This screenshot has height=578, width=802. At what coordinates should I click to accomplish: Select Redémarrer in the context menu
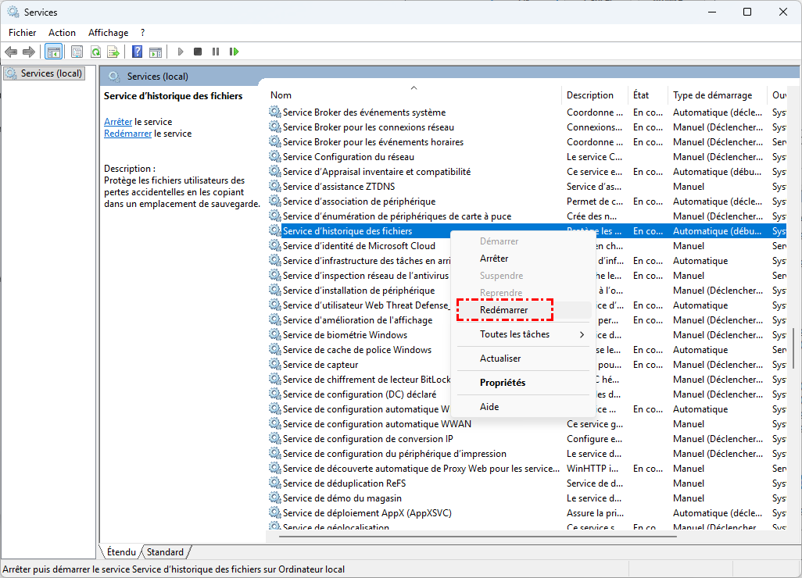[504, 310]
